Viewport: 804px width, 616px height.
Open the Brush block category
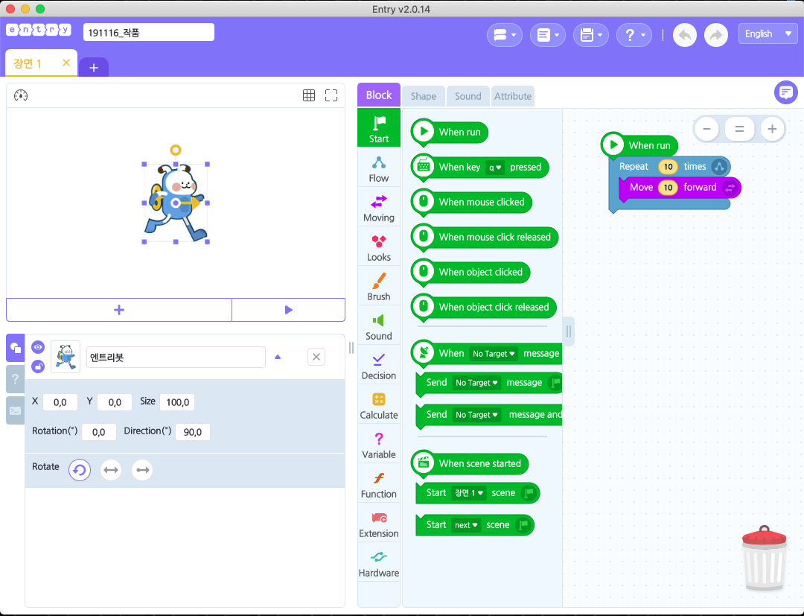click(378, 288)
